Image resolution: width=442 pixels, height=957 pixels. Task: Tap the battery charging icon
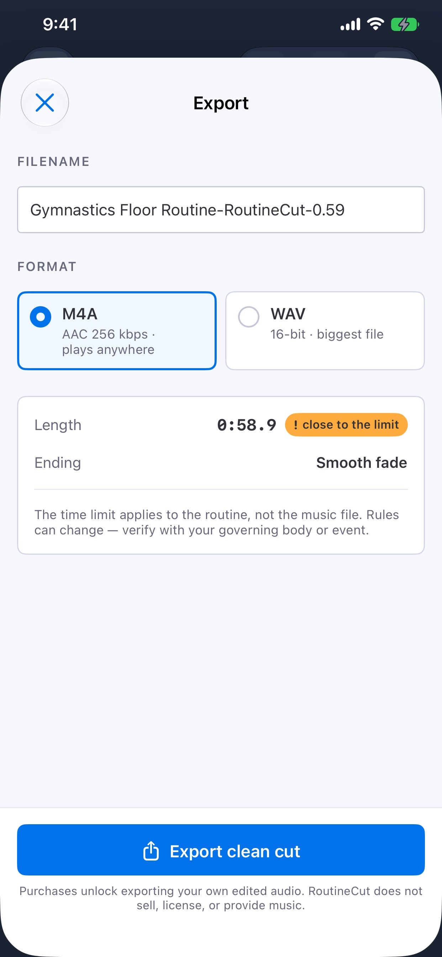[x=405, y=25]
